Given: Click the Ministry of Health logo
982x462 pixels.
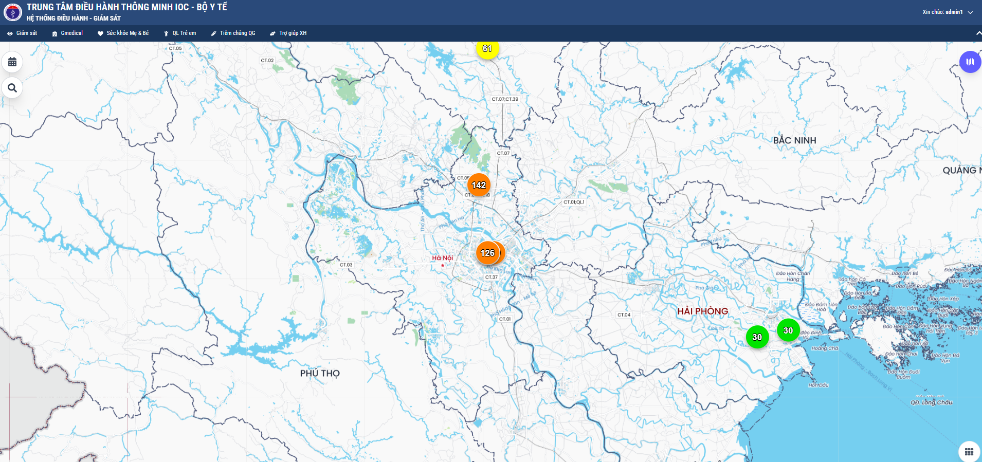Looking at the screenshot, I should point(13,12).
